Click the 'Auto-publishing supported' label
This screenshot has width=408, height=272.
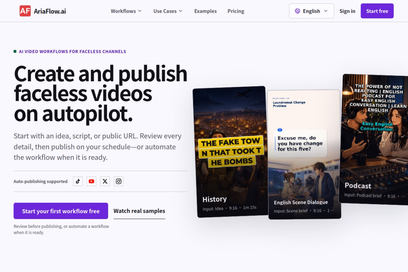pos(40,181)
